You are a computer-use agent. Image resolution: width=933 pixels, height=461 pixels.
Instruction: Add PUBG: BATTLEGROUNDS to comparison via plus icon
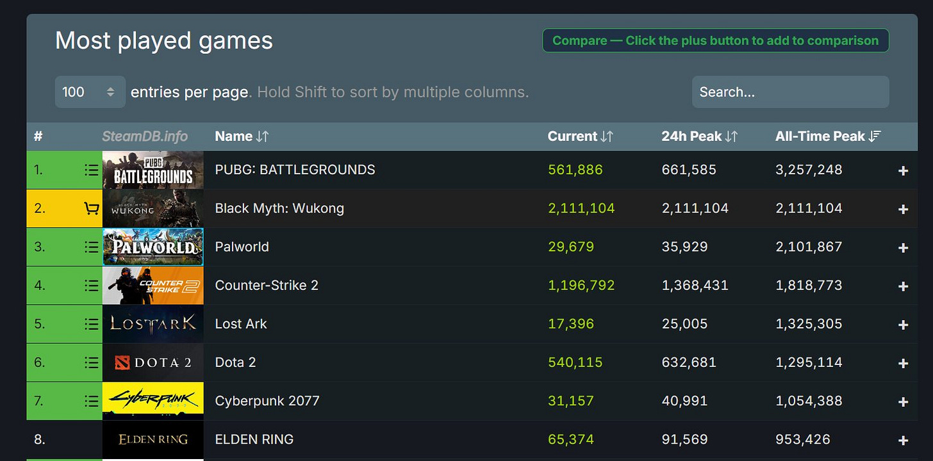[x=904, y=170]
